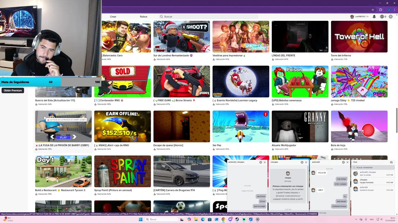
Task: Open Google Chrome from the taskbar
Action: click(x=223, y=219)
